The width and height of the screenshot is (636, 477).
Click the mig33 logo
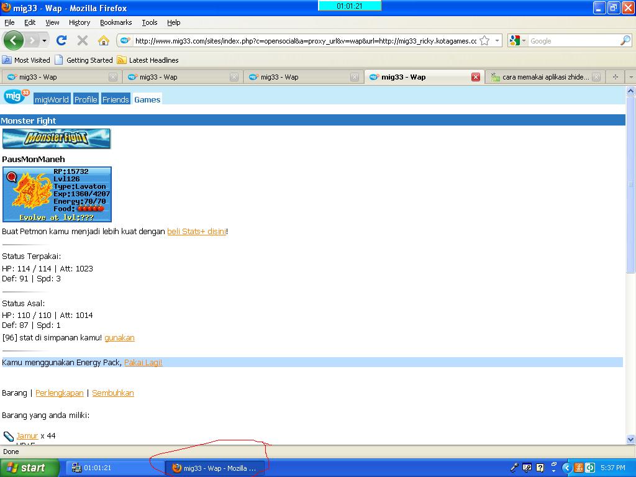(x=17, y=96)
